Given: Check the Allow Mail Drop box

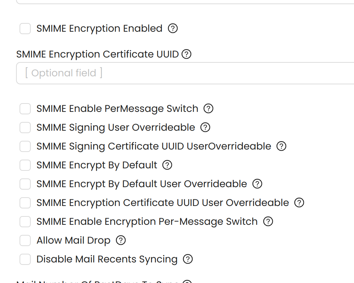Looking at the screenshot, I should pos(25,240).
